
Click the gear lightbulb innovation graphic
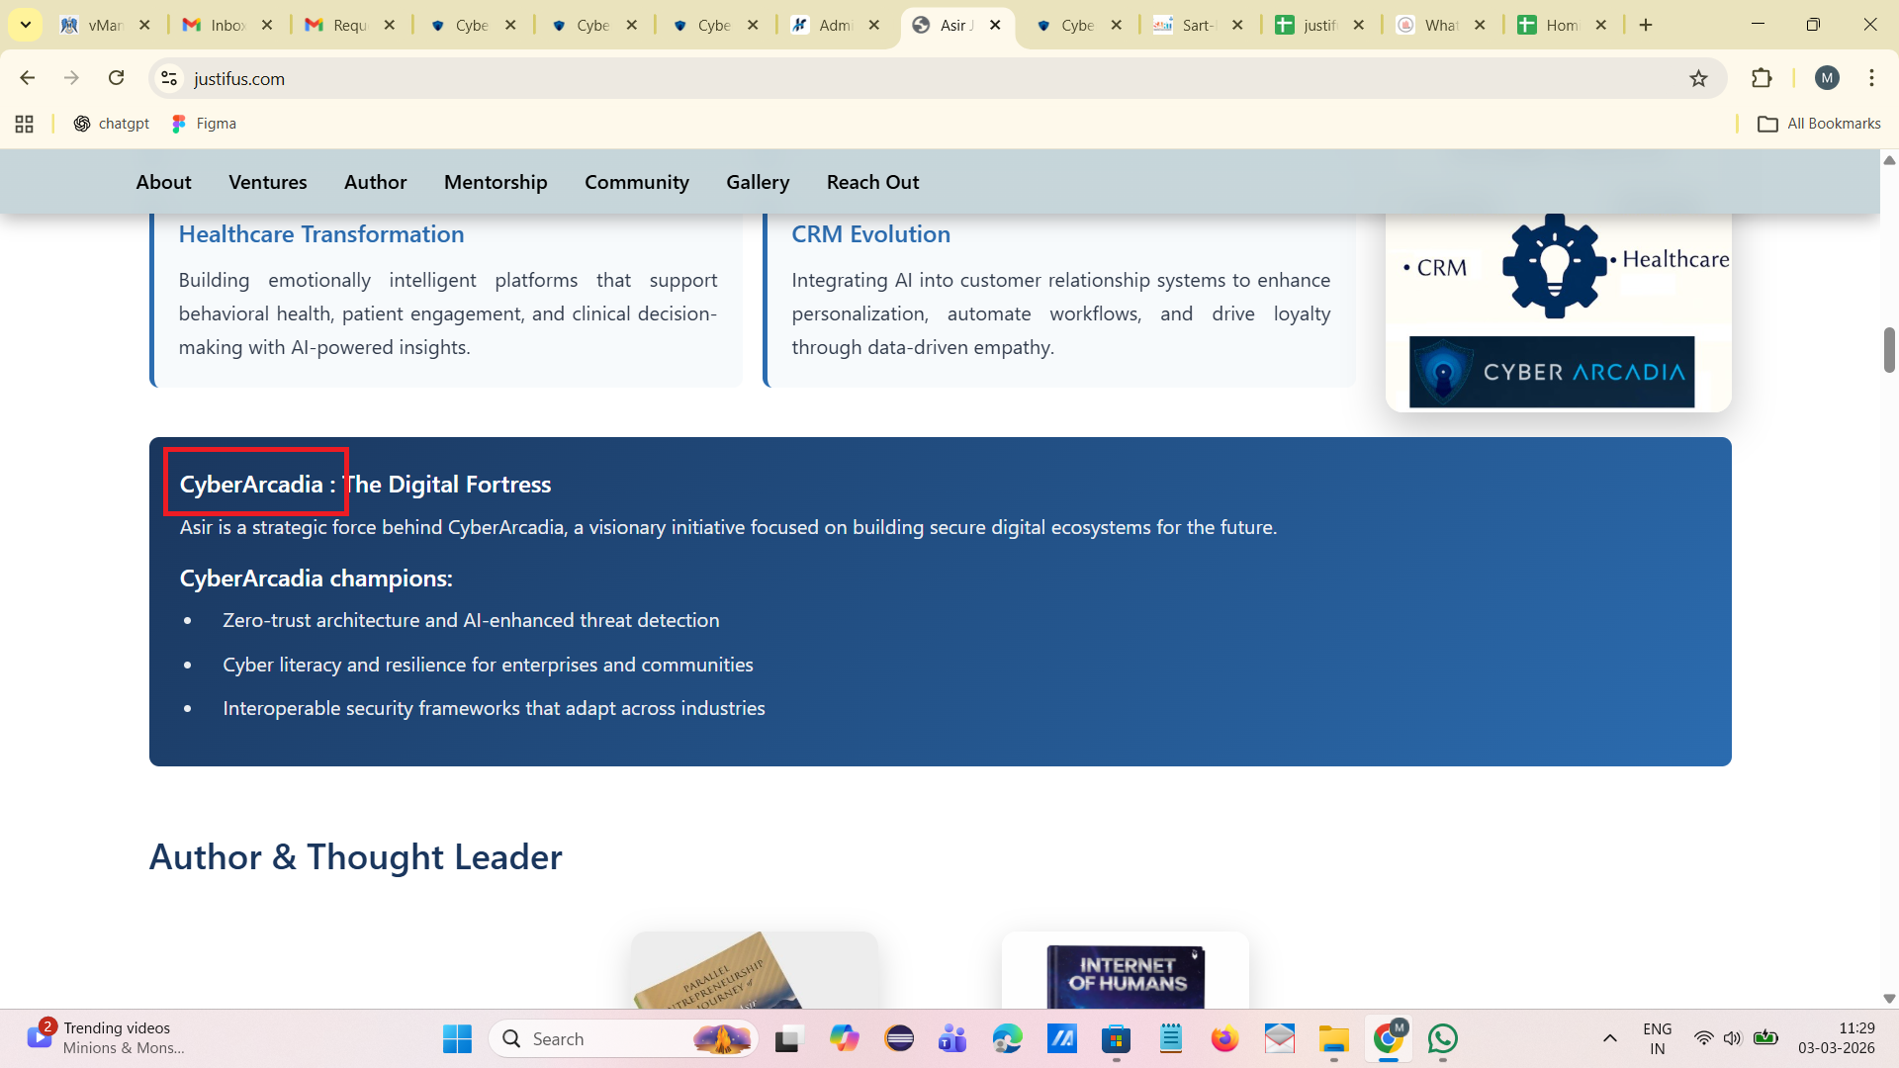point(1554,266)
